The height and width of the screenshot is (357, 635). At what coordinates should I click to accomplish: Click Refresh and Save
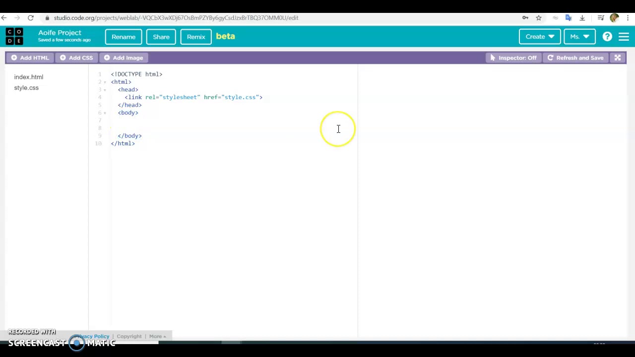575,58
